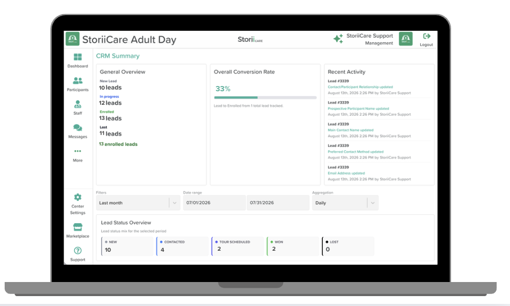
Task: Open Center Settings gear icon
Action: click(x=77, y=197)
